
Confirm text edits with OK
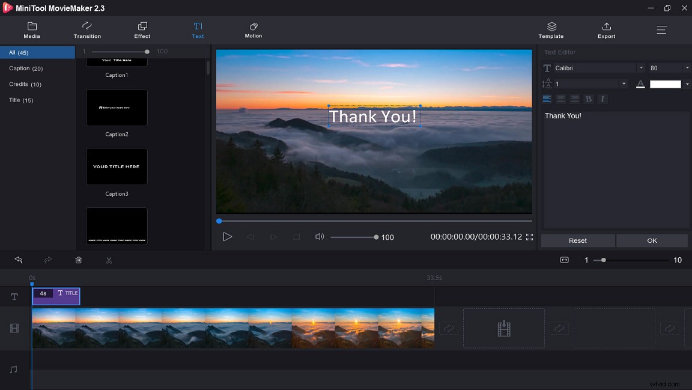(x=652, y=240)
